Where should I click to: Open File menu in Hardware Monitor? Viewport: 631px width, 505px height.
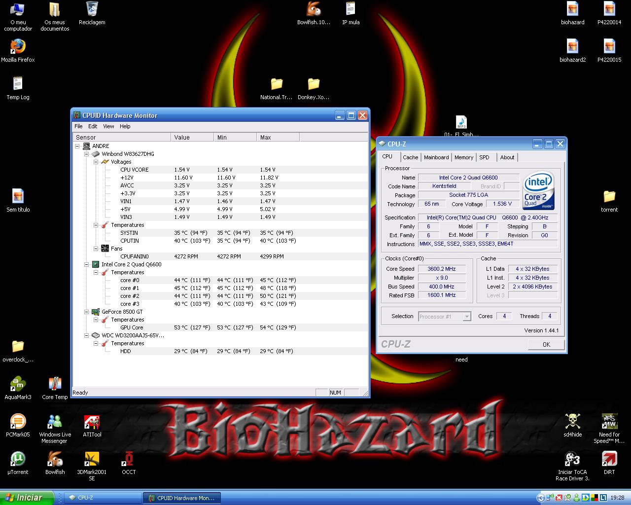point(78,126)
